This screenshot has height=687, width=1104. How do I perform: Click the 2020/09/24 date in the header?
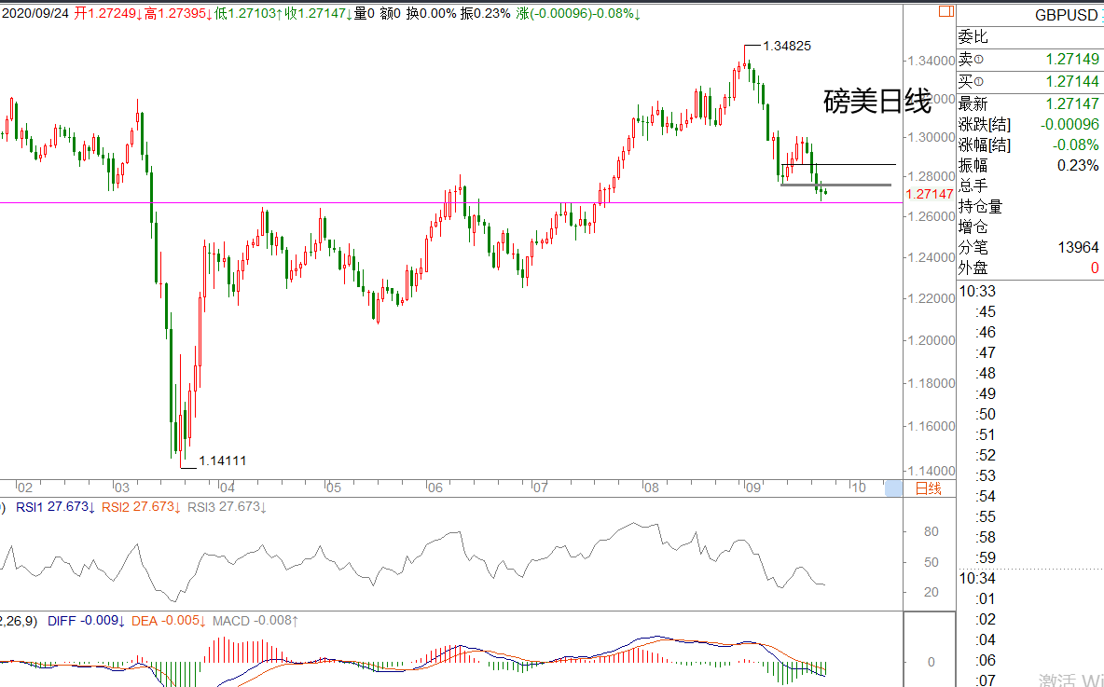click(x=35, y=13)
